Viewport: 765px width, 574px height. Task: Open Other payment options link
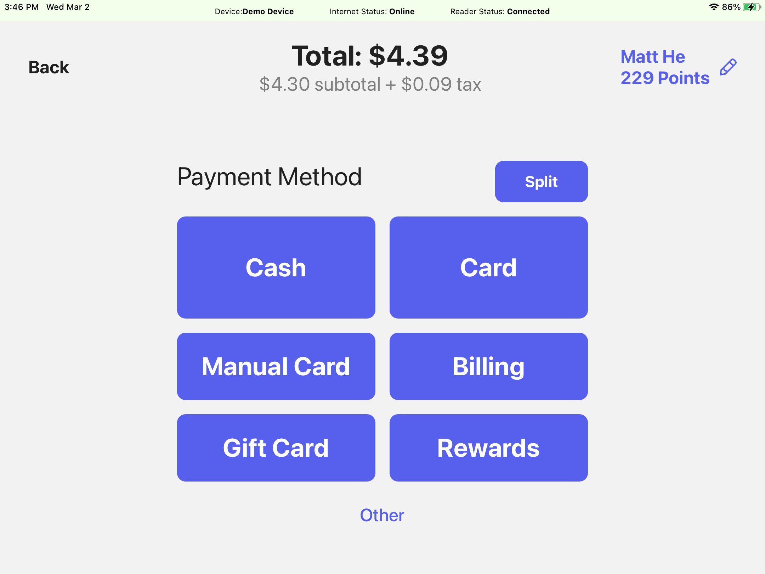[382, 515]
